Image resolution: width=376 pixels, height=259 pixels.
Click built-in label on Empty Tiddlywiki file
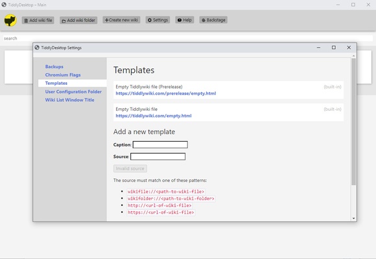pos(333,109)
